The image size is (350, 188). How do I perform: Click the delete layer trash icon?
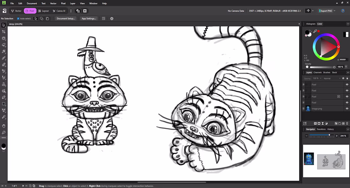pos(347,124)
